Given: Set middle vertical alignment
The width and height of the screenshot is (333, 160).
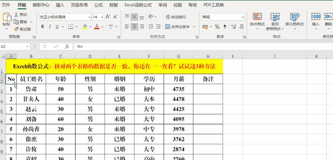Looking at the screenshot, I should (134, 17).
